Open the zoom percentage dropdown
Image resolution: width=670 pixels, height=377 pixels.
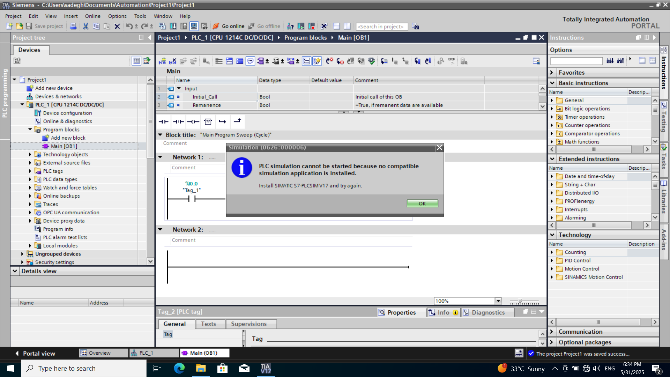click(498, 301)
